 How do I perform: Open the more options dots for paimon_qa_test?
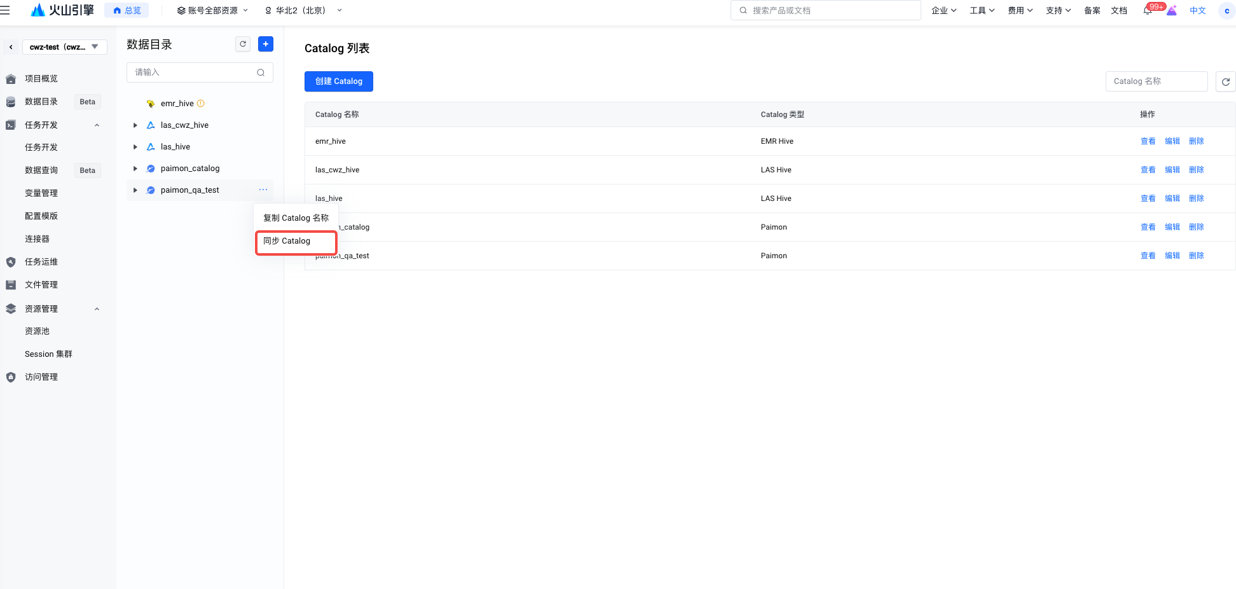pos(263,190)
